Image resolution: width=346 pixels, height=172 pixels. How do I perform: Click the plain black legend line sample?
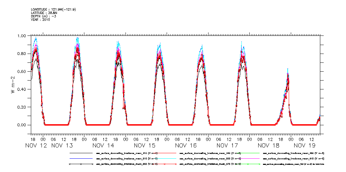coord(81,153)
